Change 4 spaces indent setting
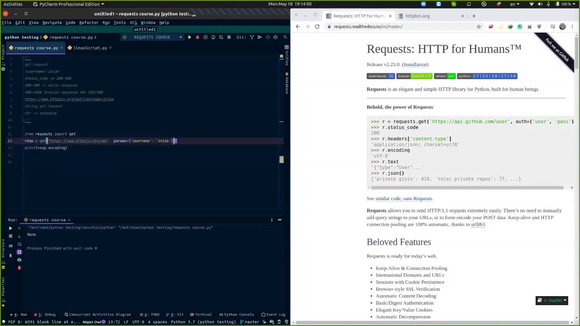 pyautogui.click(x=156, y=322)
